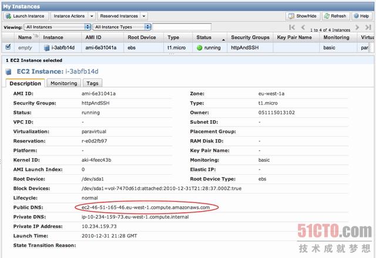Go to next page of instances
This screenshot has height=258, width=376.
(x=357, y=28)
